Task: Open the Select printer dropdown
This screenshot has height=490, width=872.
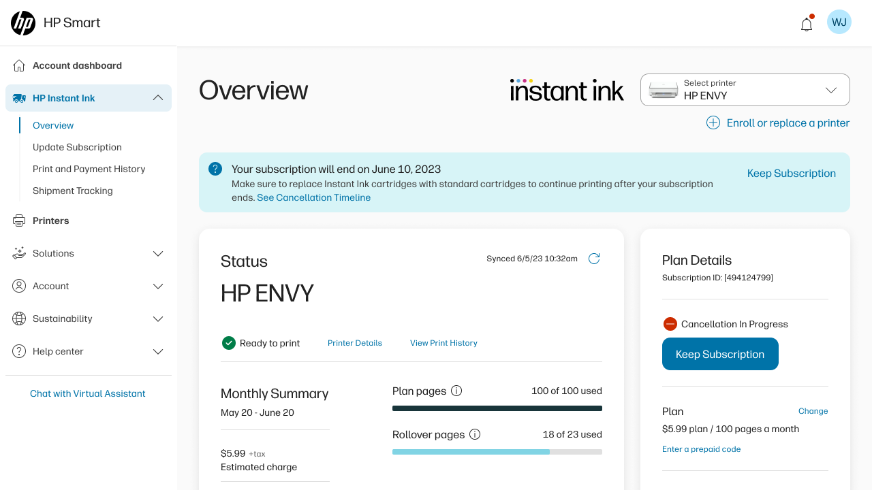Action: pos(745,90)
